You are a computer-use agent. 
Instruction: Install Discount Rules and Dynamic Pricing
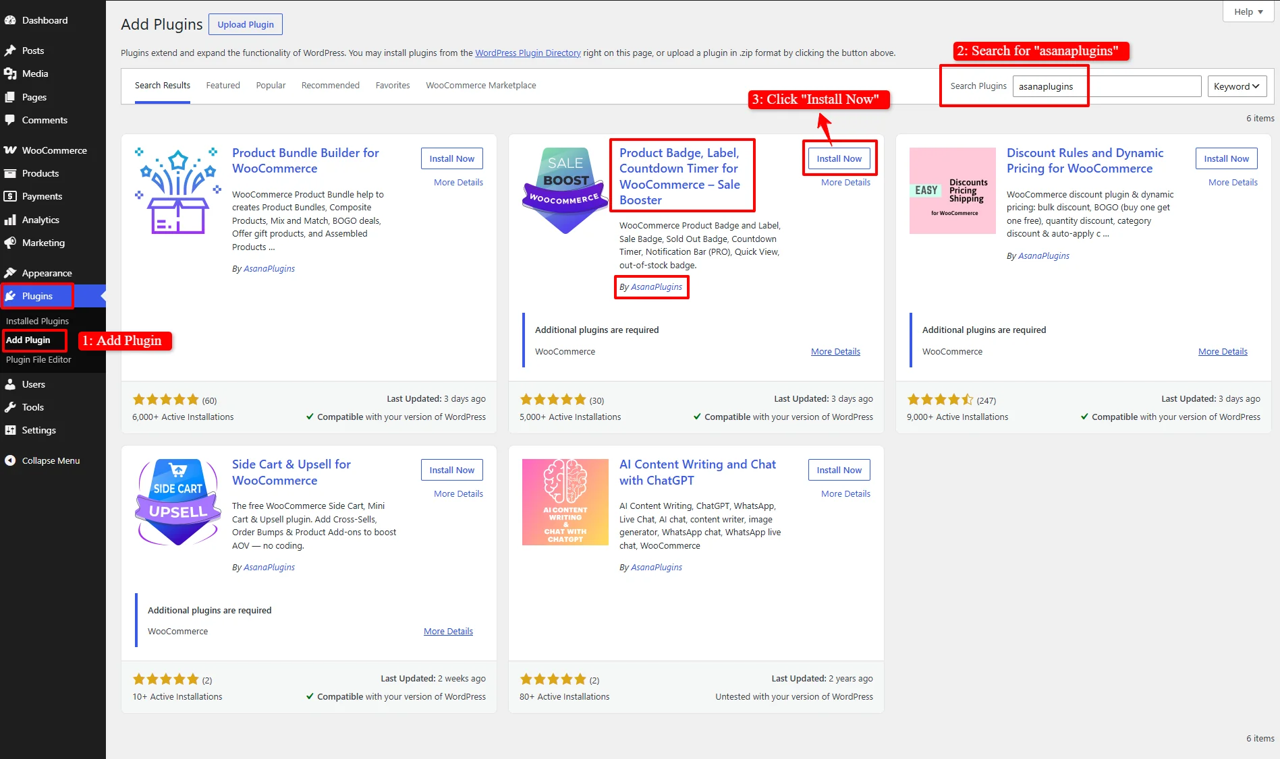(x=1227, y=158)
